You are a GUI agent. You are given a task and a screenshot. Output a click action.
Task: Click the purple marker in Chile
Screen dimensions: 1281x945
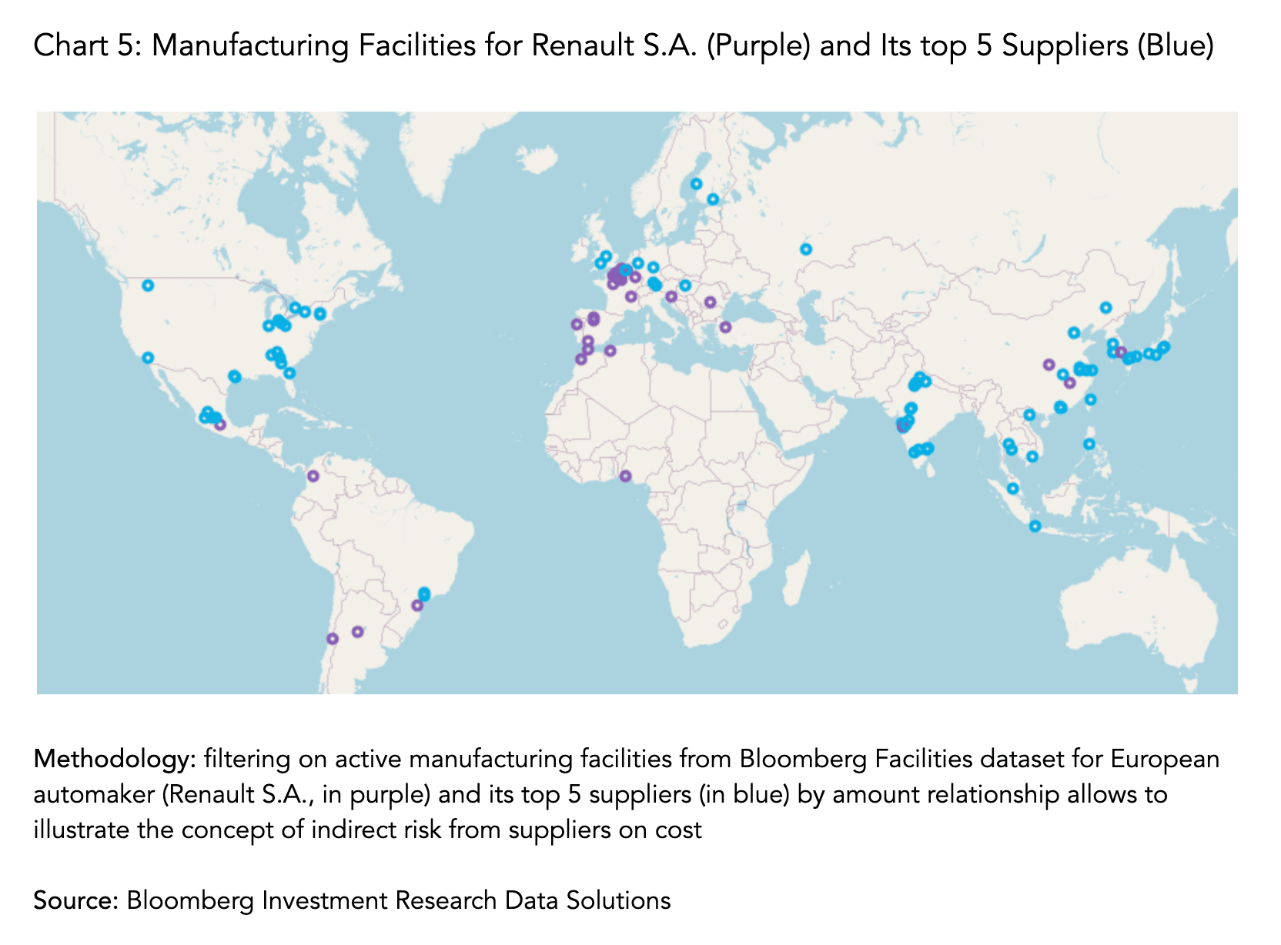333,639
